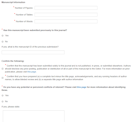132x122 pixels.
Task: Click the 'Confirm the following:' heading
Action: [x=13, y=61]
